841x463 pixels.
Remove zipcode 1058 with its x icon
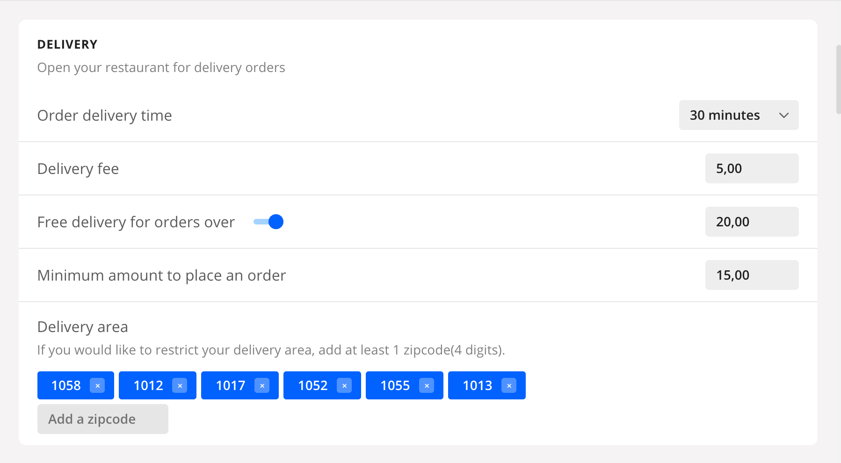[x=97, y=386]
